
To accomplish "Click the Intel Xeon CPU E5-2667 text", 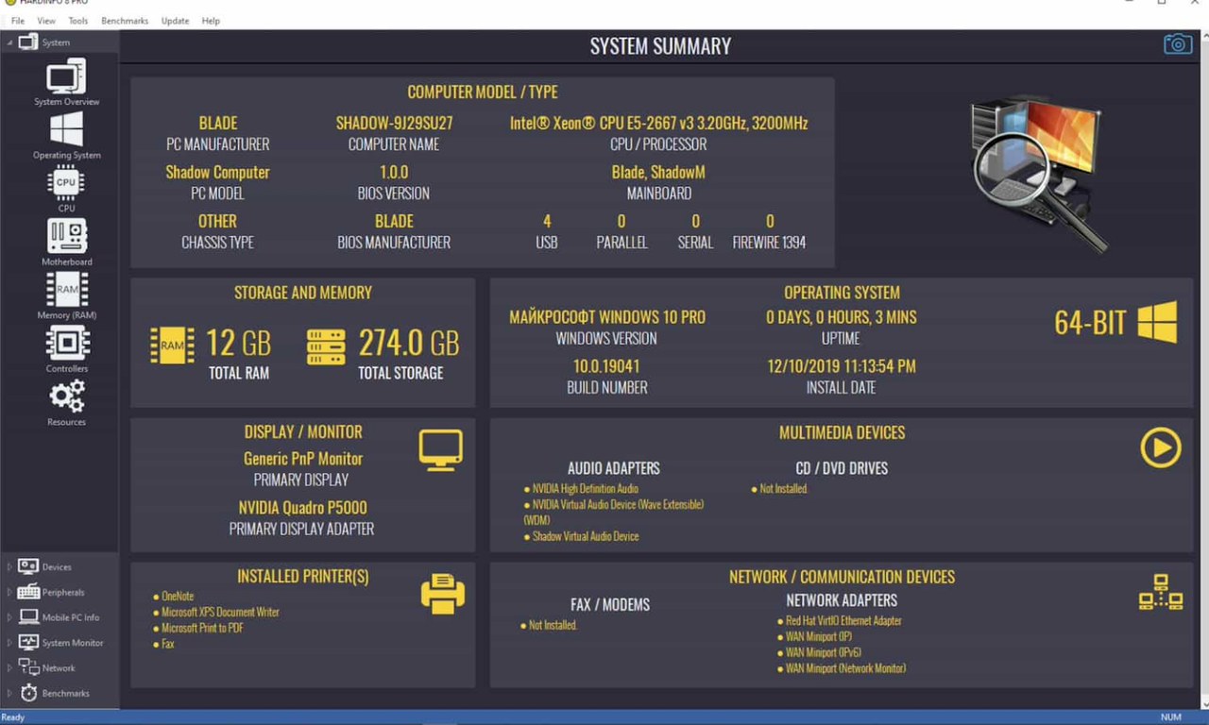I will point(658,123).
